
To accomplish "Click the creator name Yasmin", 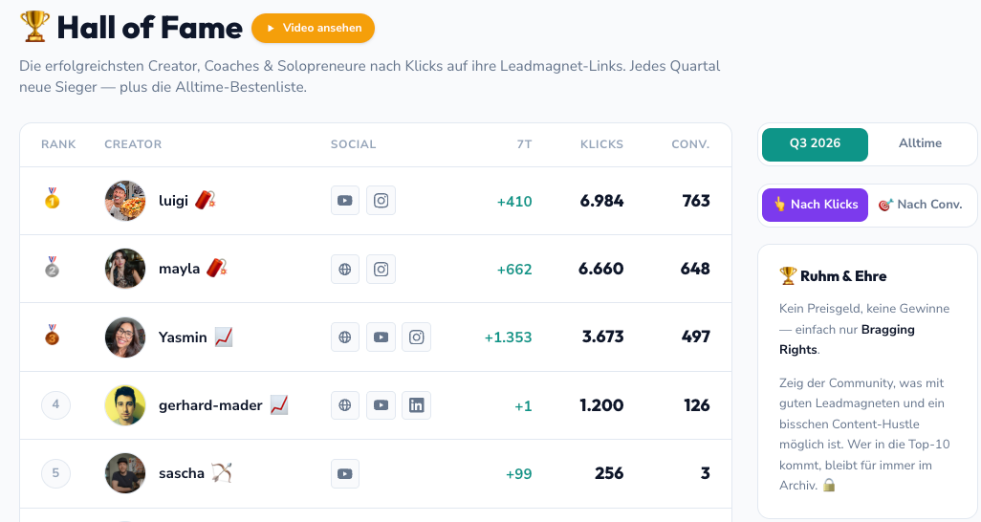I will pos(183,337).
